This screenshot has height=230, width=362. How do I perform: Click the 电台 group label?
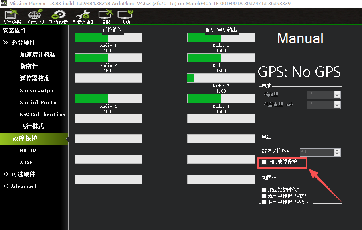(267, 137)
